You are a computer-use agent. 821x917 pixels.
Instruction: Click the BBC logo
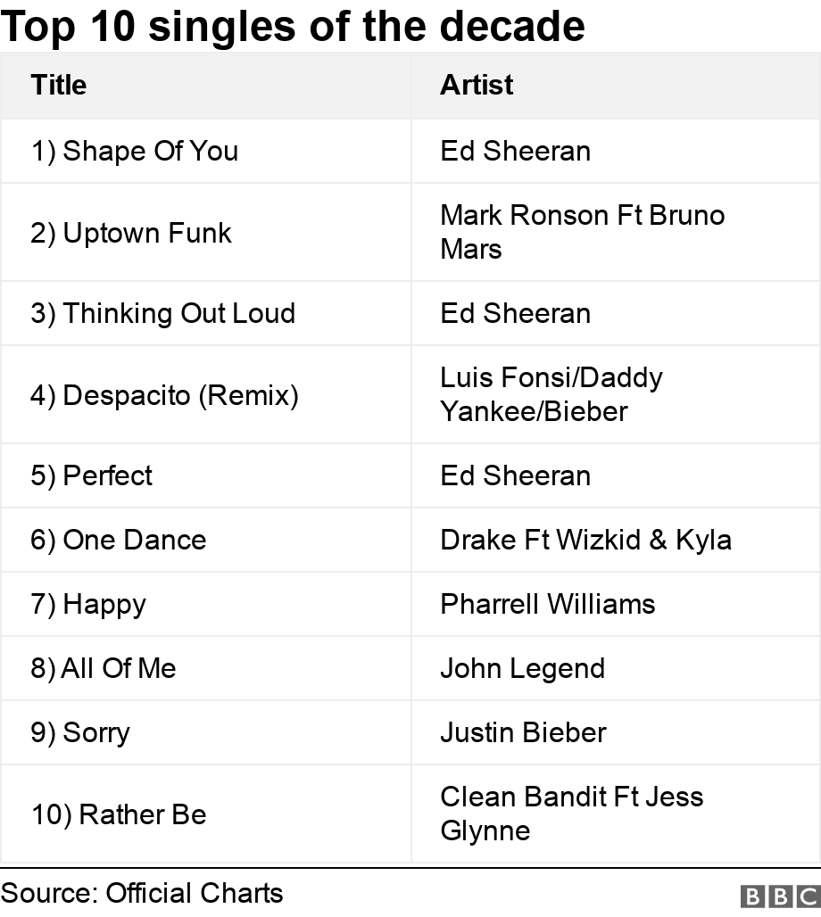pyautogui.click(x=779, y=896)
